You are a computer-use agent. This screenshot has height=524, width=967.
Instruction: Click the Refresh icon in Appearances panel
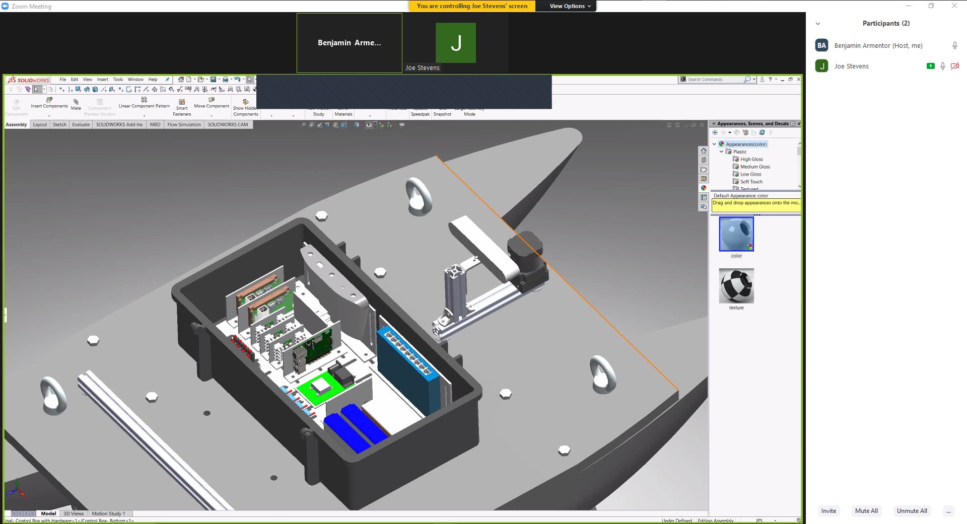click(762, 133)
